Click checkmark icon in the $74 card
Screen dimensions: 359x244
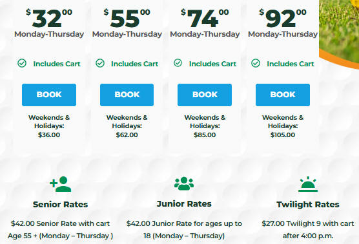pos(178,63)
